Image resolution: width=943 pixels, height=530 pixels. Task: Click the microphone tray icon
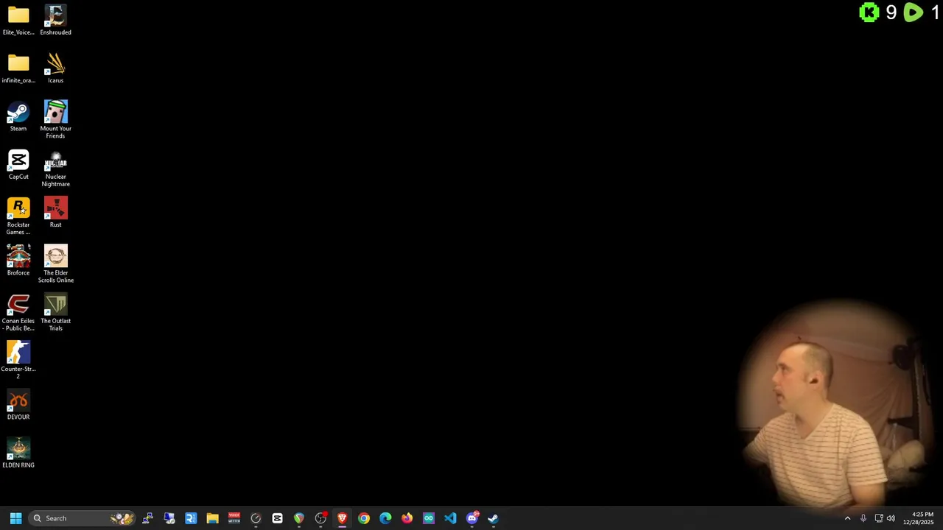click(863, 518)
